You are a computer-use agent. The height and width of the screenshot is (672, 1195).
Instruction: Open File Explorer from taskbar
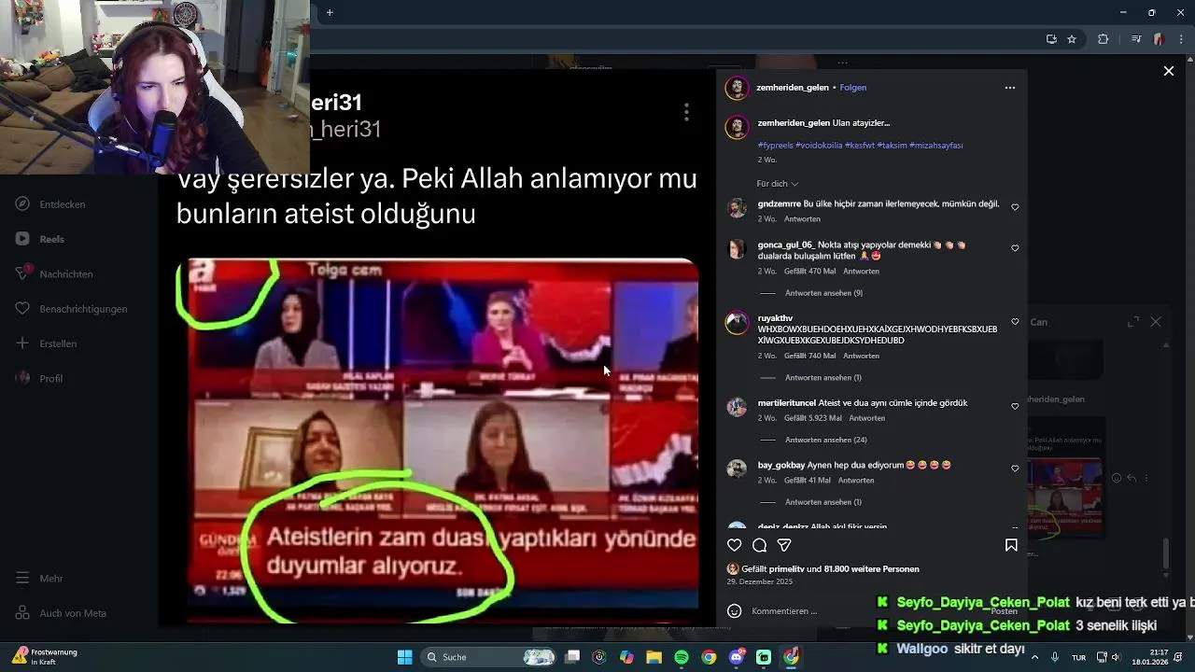click(654, 657)
